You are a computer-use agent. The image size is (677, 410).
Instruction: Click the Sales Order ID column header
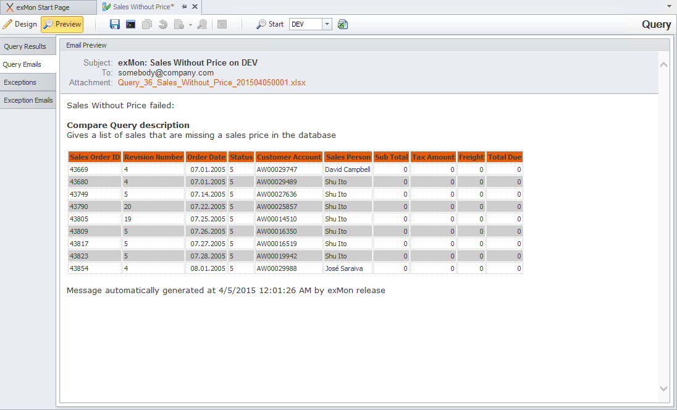(x=95, y=157)
